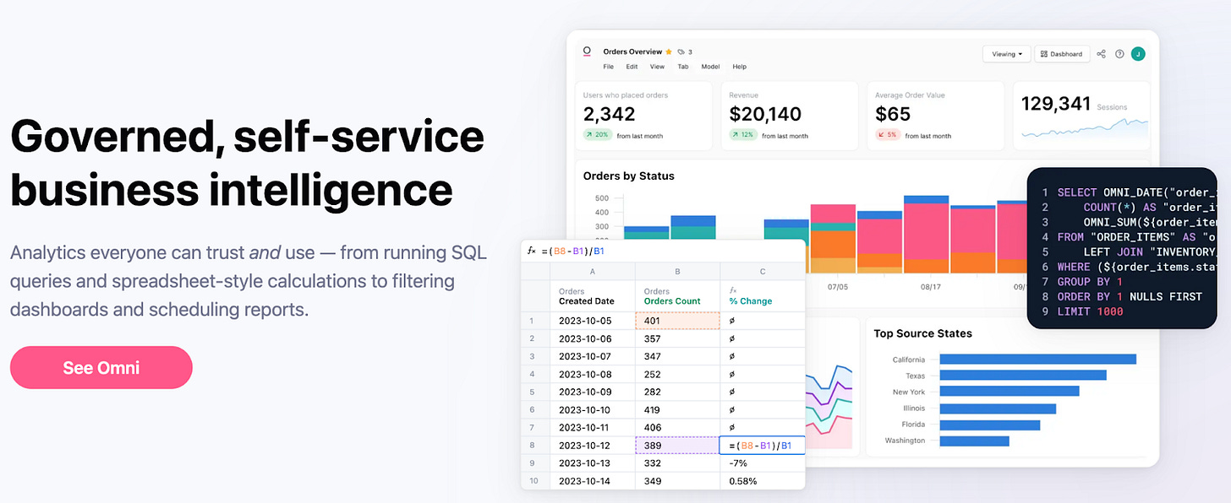Click the Dashboard button
Image resolution: width=1231 pixels, height=503 pixels.
pyautogui.click(x=1061, y=54)
